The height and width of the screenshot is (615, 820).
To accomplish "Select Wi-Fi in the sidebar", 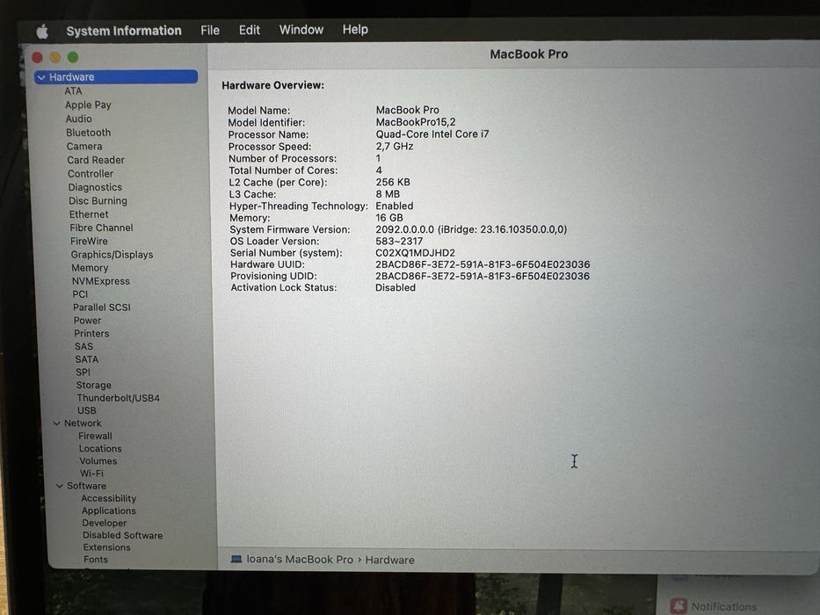I will coord(92,474).
